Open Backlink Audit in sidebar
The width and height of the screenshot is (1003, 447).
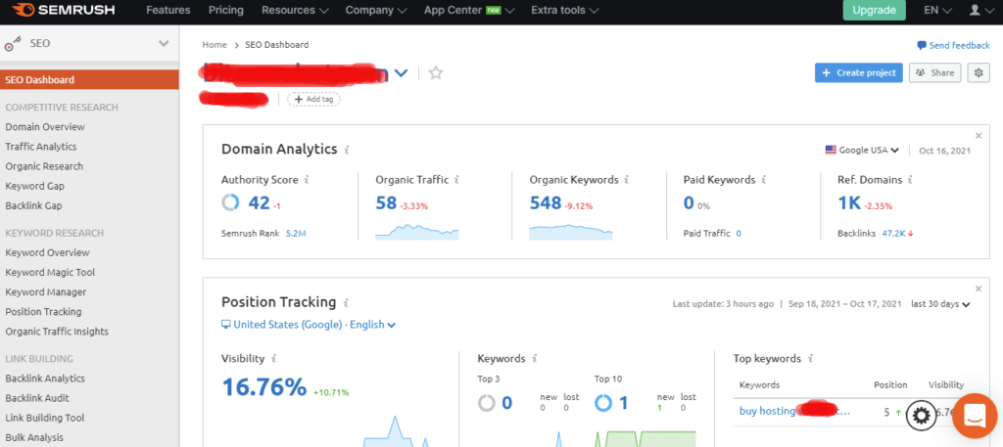[x=37, y=398]
